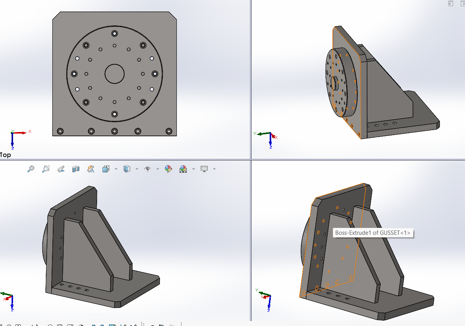Click the Apply Scene icon
465x326 pixels.
coord(183,169)
